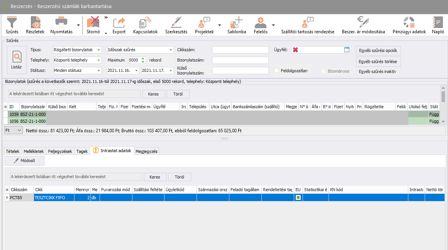Toggle the Bizományos checkbox
The width and height of the screenshot is (448, 250).
click(324, 71)
